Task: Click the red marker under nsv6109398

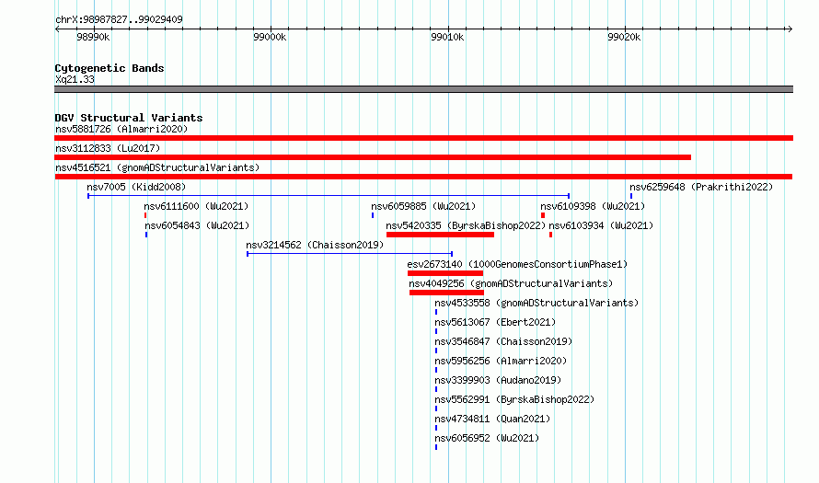Action: coord(543,215)
